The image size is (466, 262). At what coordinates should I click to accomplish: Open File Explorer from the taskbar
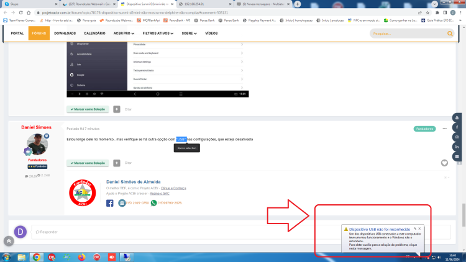(x=21, y=257)
